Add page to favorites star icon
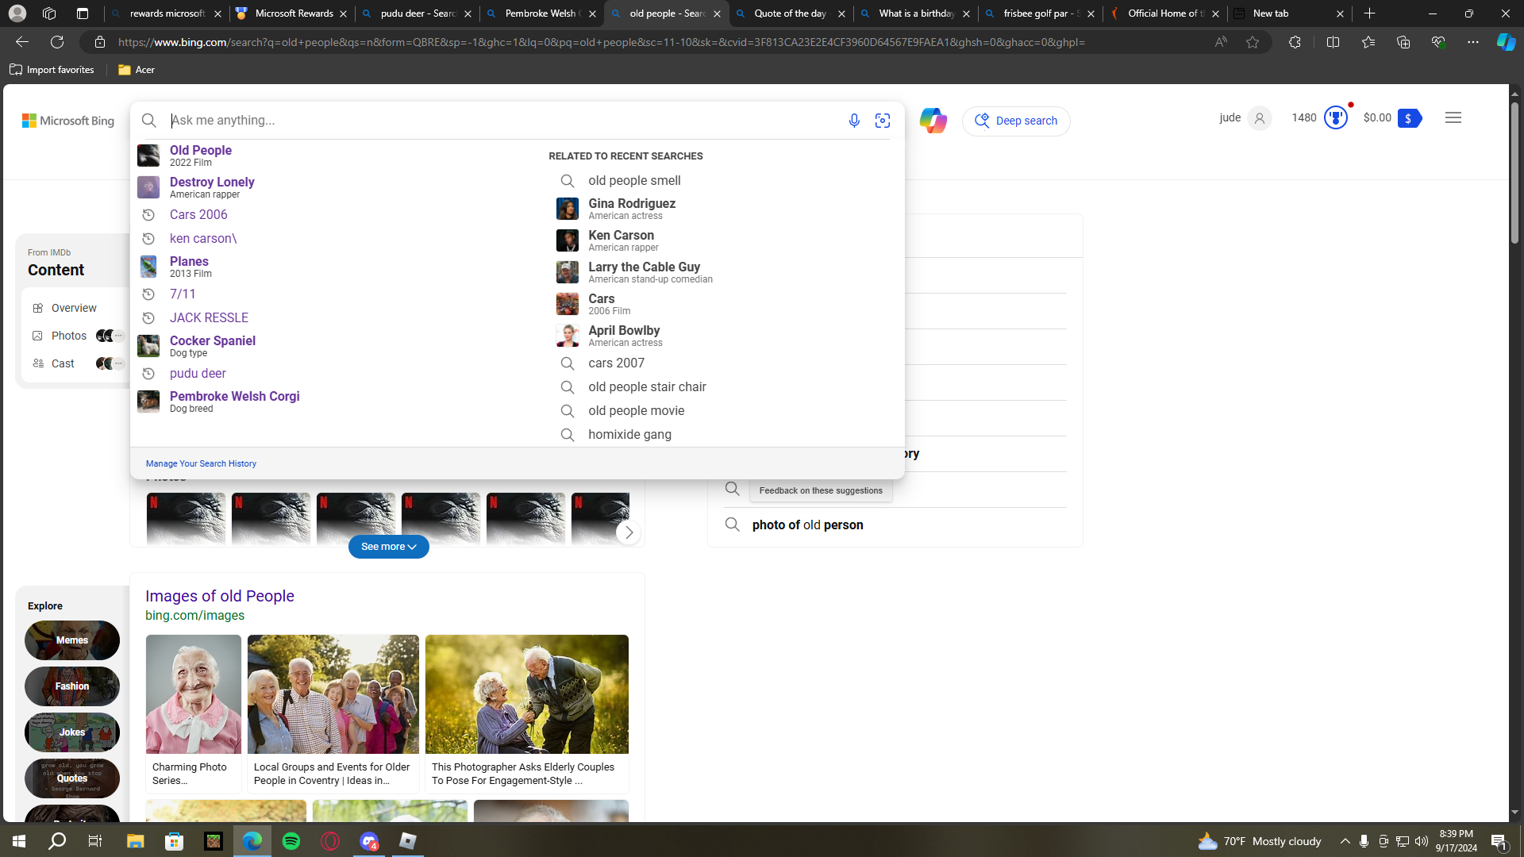 1253,42
